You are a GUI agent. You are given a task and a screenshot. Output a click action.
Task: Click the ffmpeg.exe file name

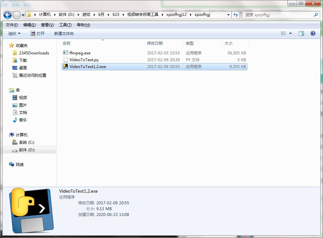tap(80, 53)
